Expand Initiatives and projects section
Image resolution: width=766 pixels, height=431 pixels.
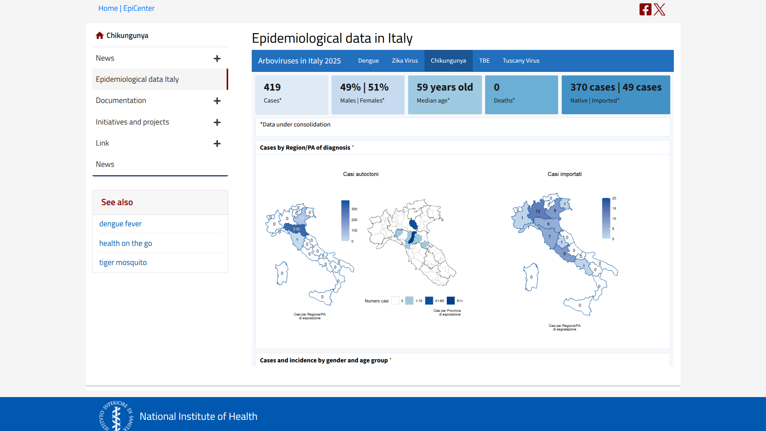217,123
